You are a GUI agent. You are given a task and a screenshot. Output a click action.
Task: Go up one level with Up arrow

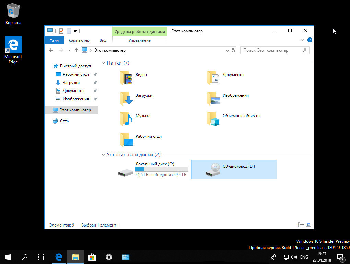click(x=76, y=50)
